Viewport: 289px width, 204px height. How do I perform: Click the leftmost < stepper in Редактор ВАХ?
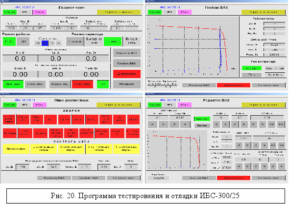coord(152,124)
